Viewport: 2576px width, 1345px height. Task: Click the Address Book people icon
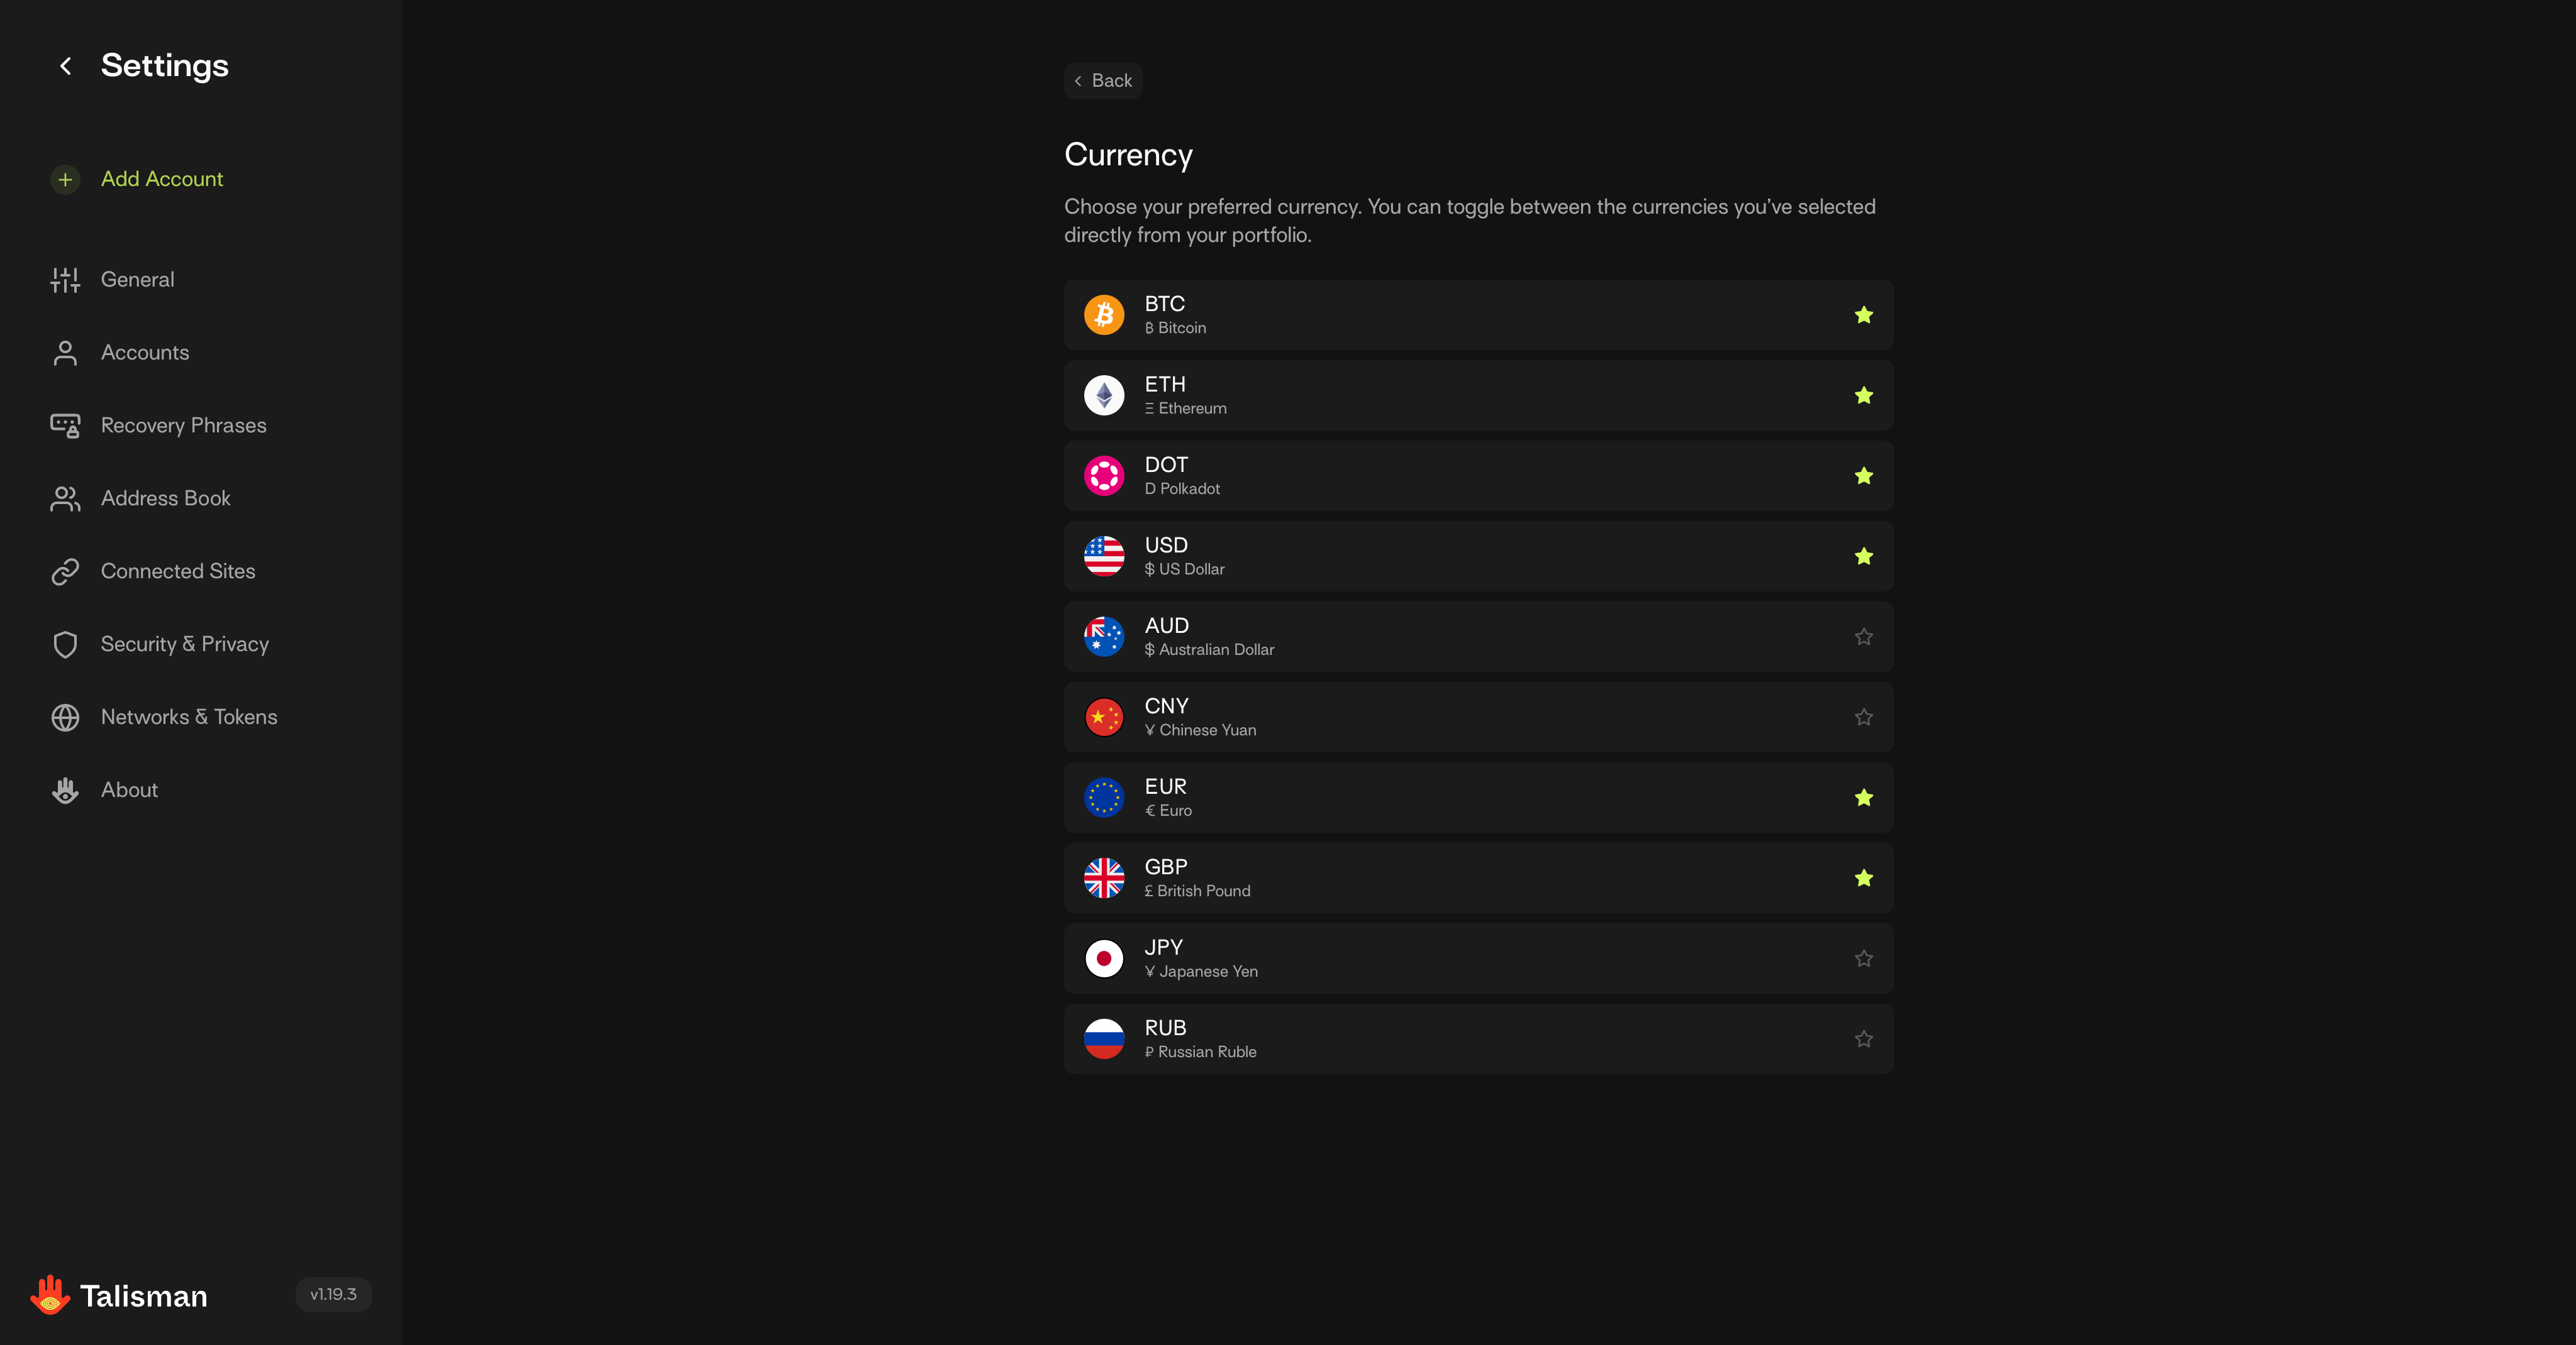pos(65,498)
